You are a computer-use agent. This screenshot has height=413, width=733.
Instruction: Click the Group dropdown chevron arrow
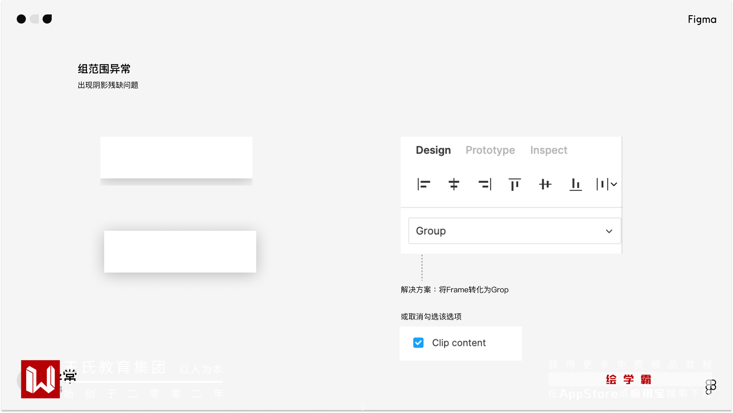tap(609, 231)
